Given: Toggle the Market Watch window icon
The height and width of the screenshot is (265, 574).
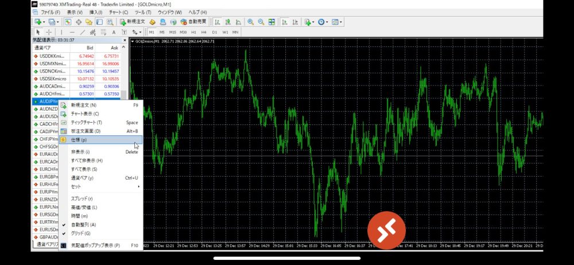Looking at the screenshot, I should pyautogui.click(x=68, y=22).
